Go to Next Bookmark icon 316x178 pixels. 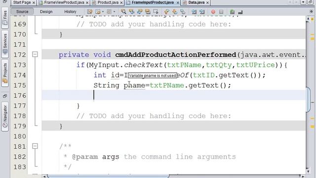point(175,12)
